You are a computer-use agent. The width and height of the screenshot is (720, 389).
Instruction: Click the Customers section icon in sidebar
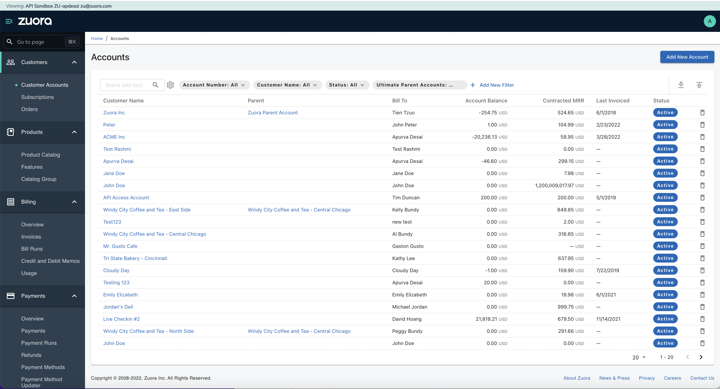click(11, 62)
